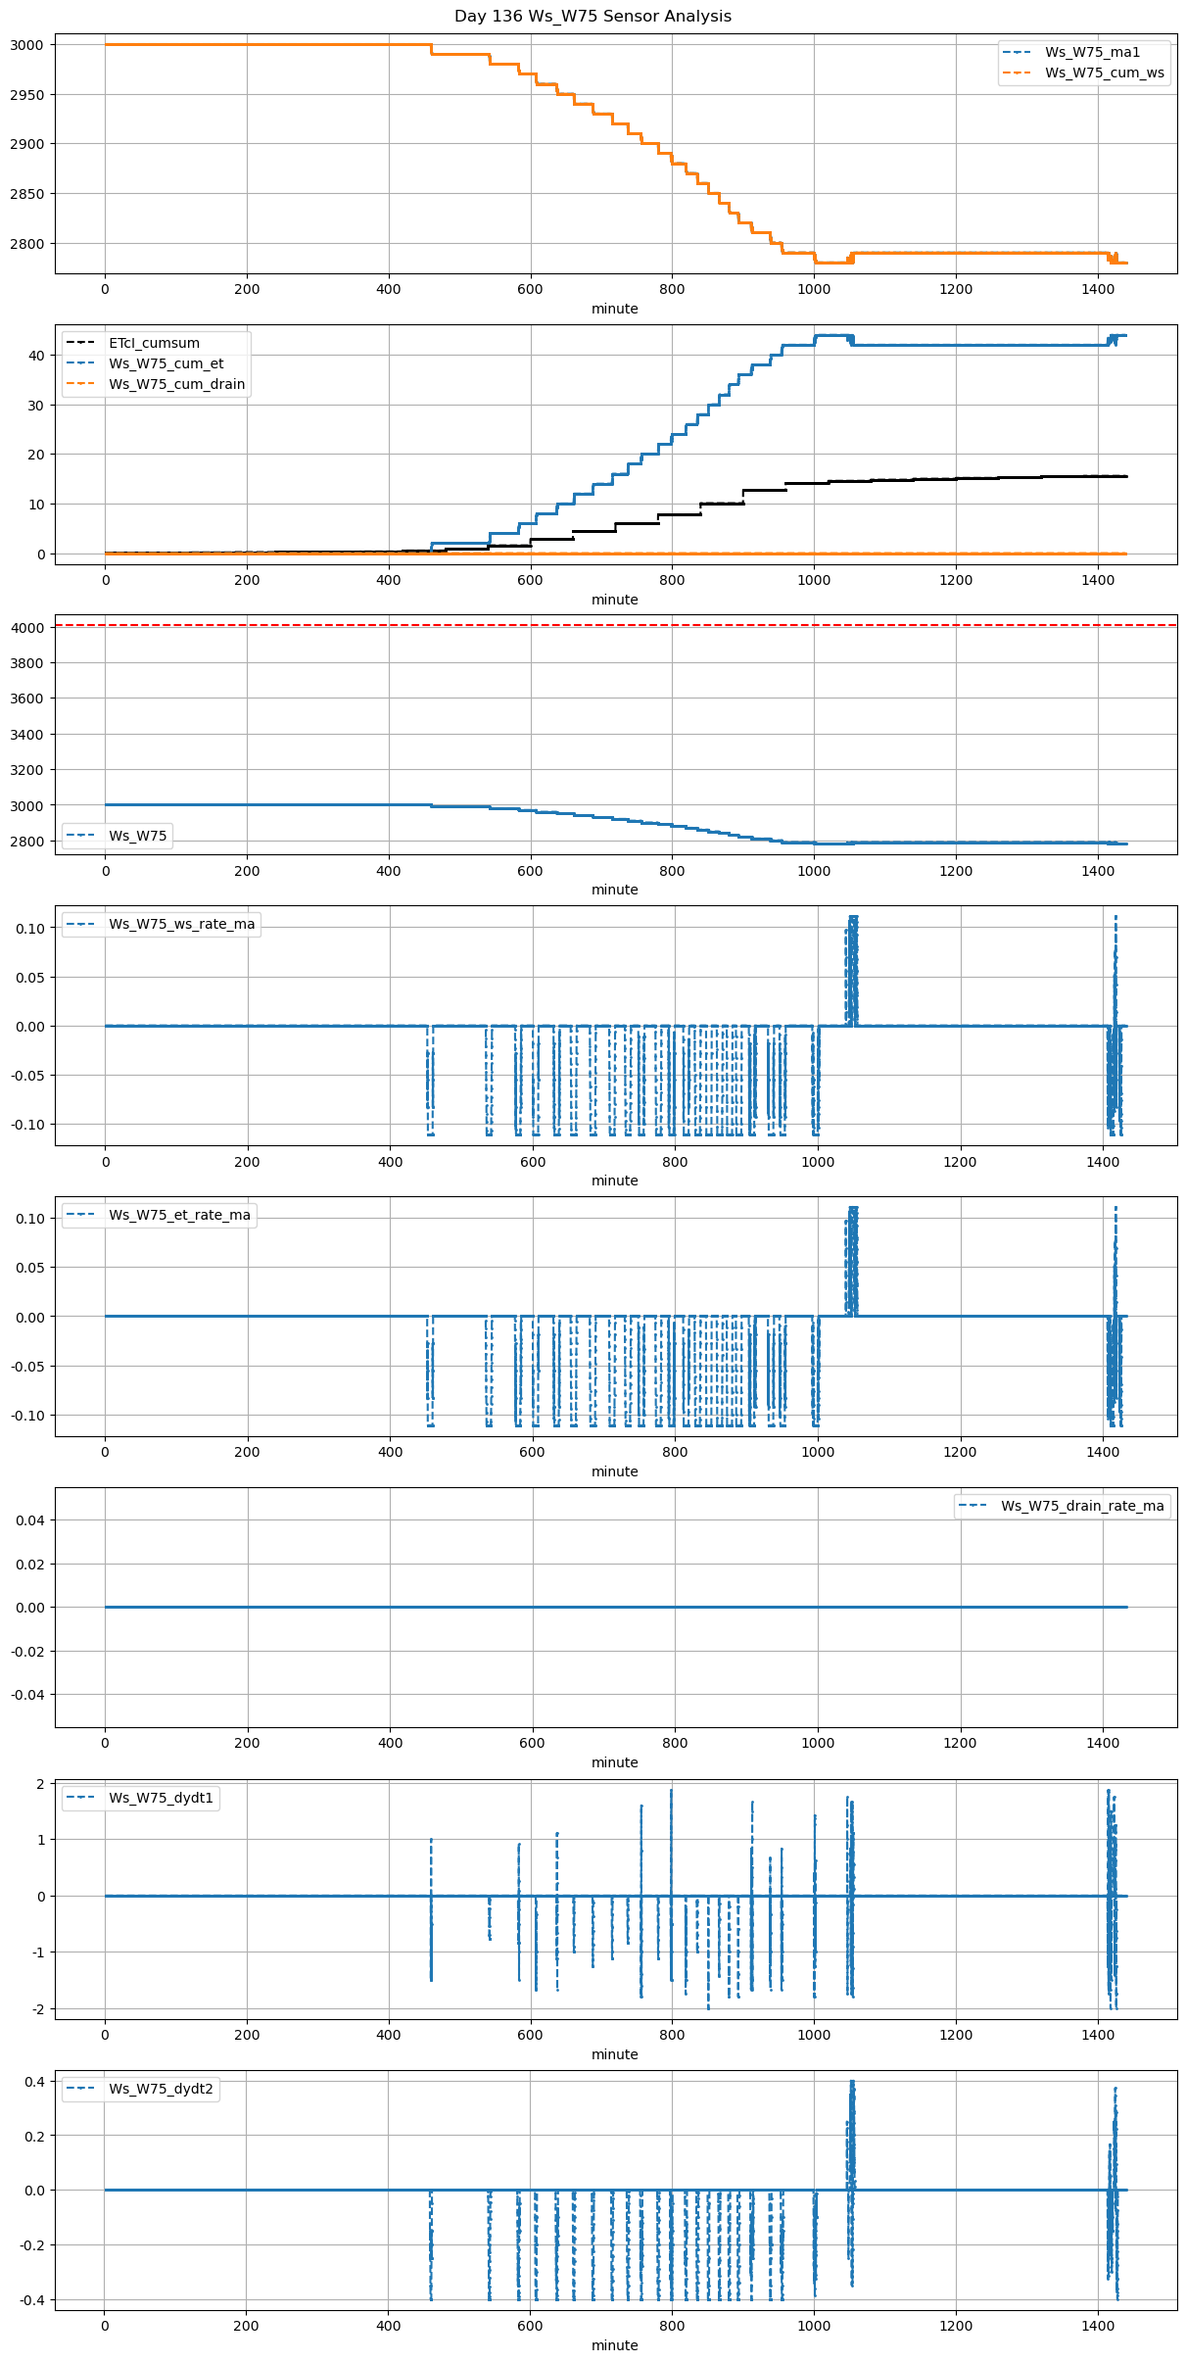Click the Ws_W75_cum_ws legend label
The width and height of the screenshot is (1186, 2362).
pos(1105,72)
